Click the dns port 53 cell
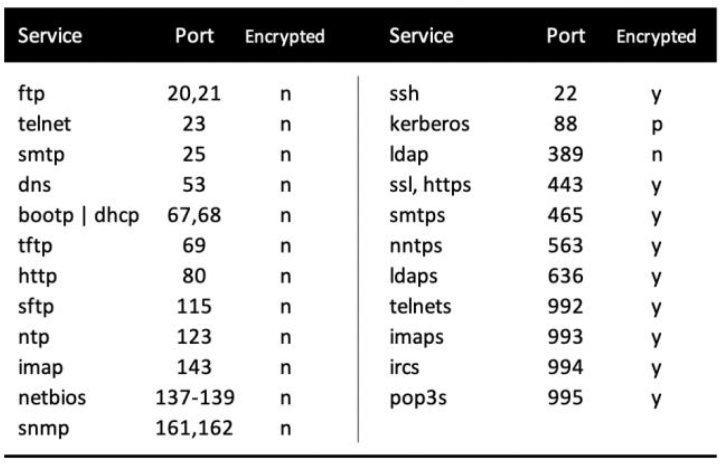This screenshot has height=467, width=726. tap(194, 185)
